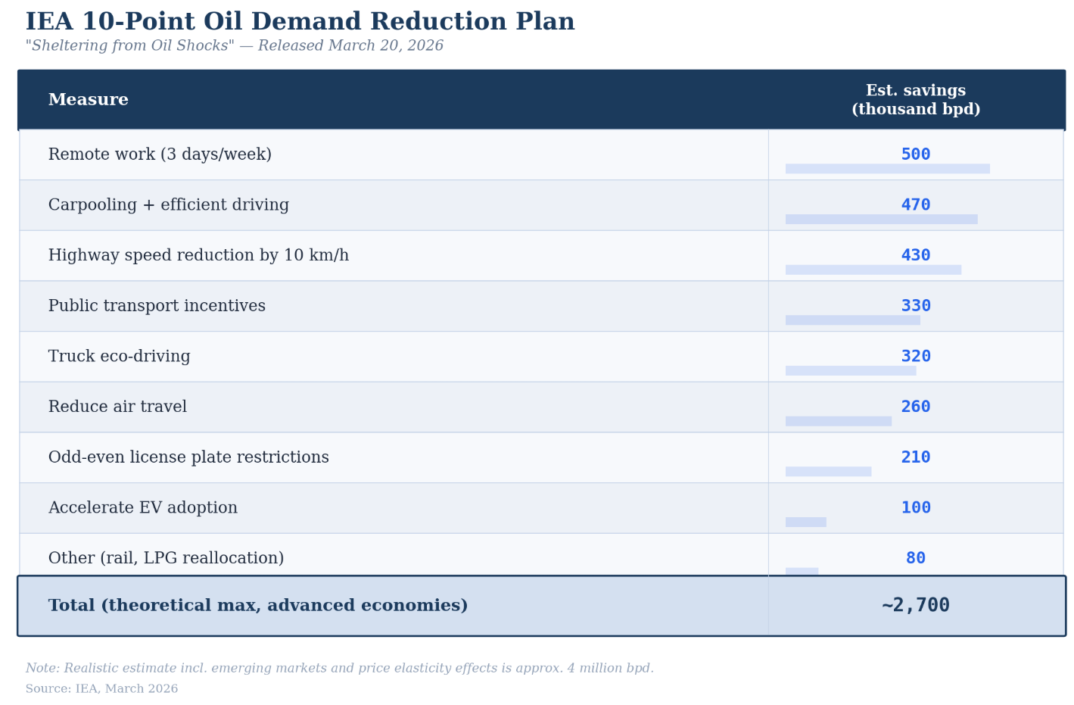Select 'Other (rail, LPG reallocation)' row label

coord(166,558)
